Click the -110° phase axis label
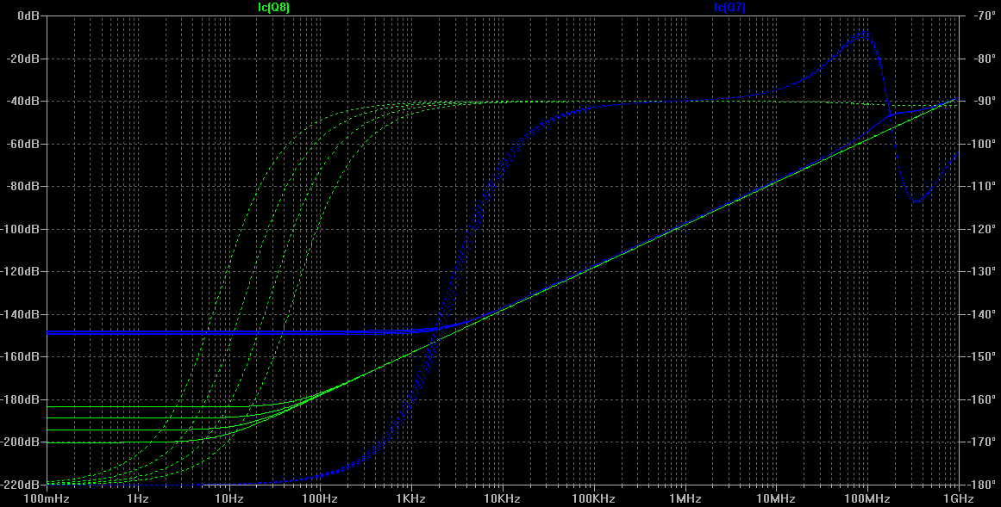The height and width of the screenshot is (507, 1001). [x=982, y=186]
